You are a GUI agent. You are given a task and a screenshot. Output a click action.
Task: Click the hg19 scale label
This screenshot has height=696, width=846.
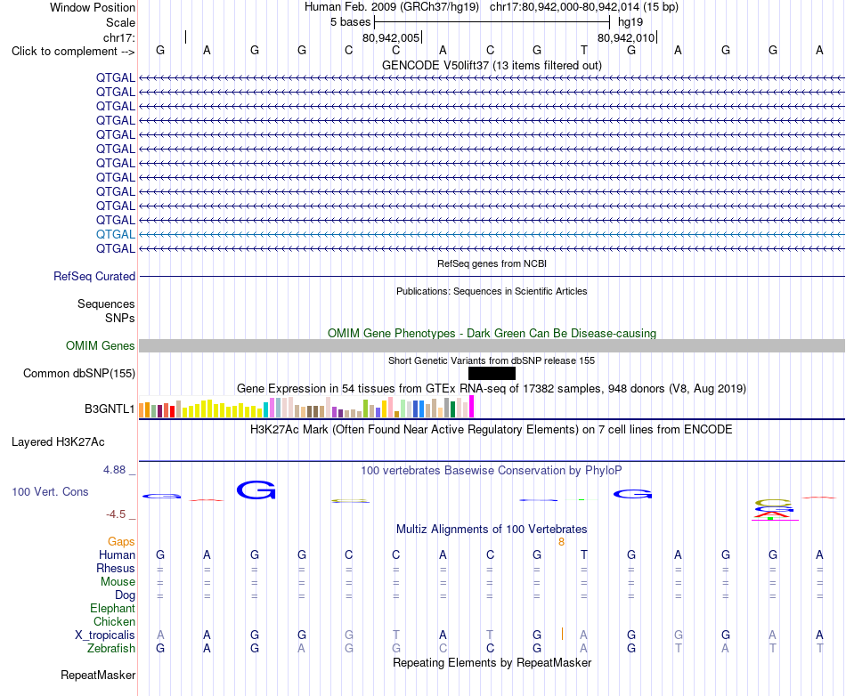point(630,22)
